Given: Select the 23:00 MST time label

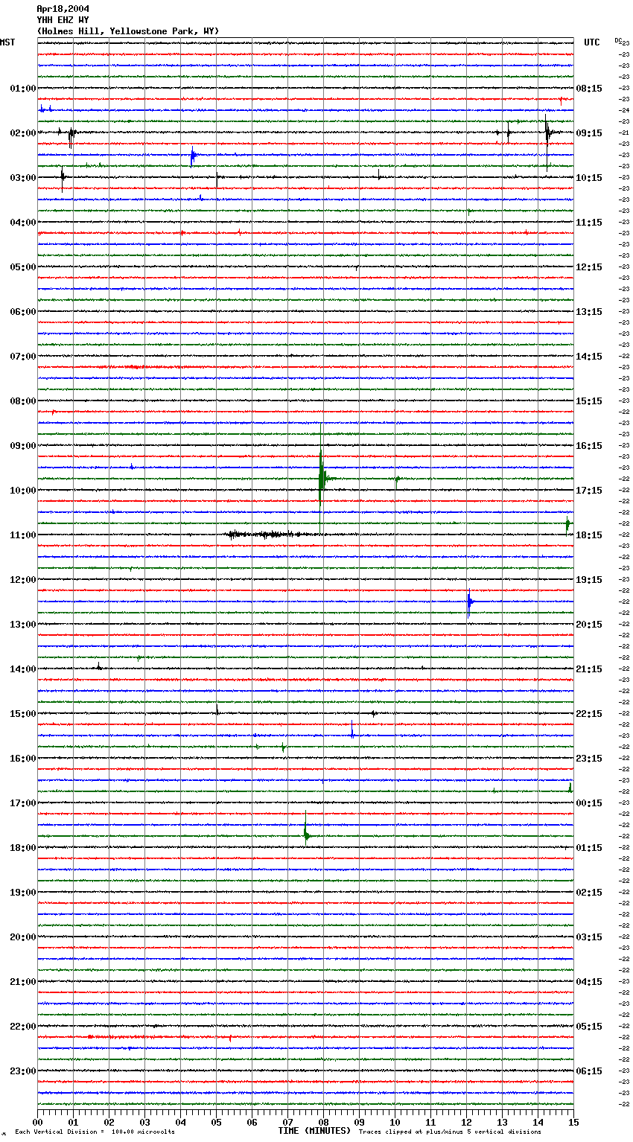Looking at the screenshot, I should 23,1071.
